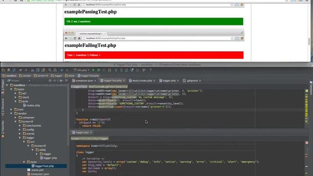Run with the green play icon
Viewport: 313px width, 176px height.
coord(93,70)
